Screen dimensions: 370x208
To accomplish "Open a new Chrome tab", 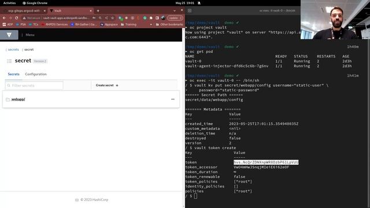I will coord(98,10).
